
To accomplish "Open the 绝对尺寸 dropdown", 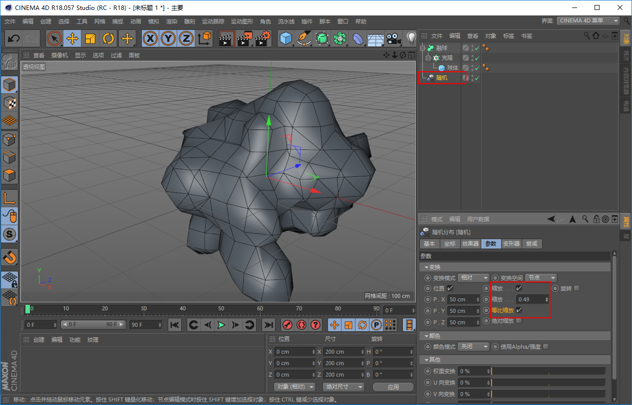I will [343, 387].
